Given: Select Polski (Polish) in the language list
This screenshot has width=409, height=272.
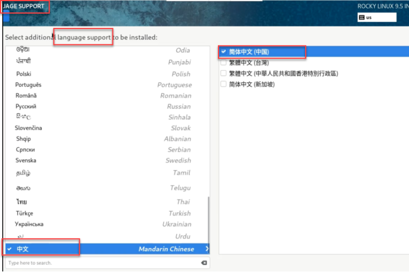Looking at the screenshot, I should (103, 74).
